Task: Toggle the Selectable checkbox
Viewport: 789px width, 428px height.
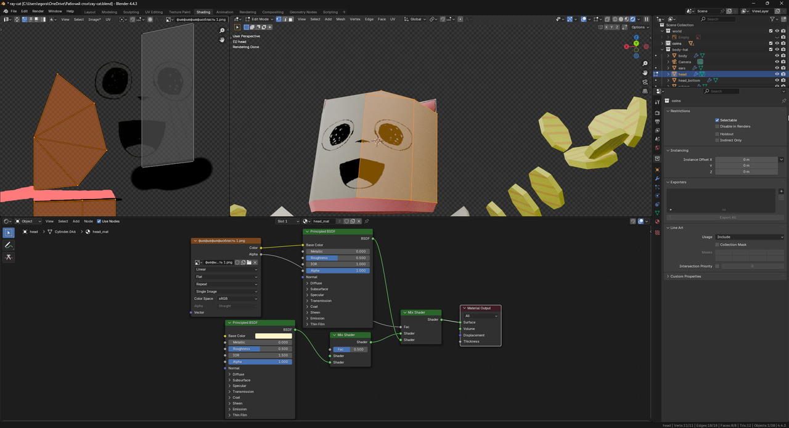Action: tap(717, 120)
